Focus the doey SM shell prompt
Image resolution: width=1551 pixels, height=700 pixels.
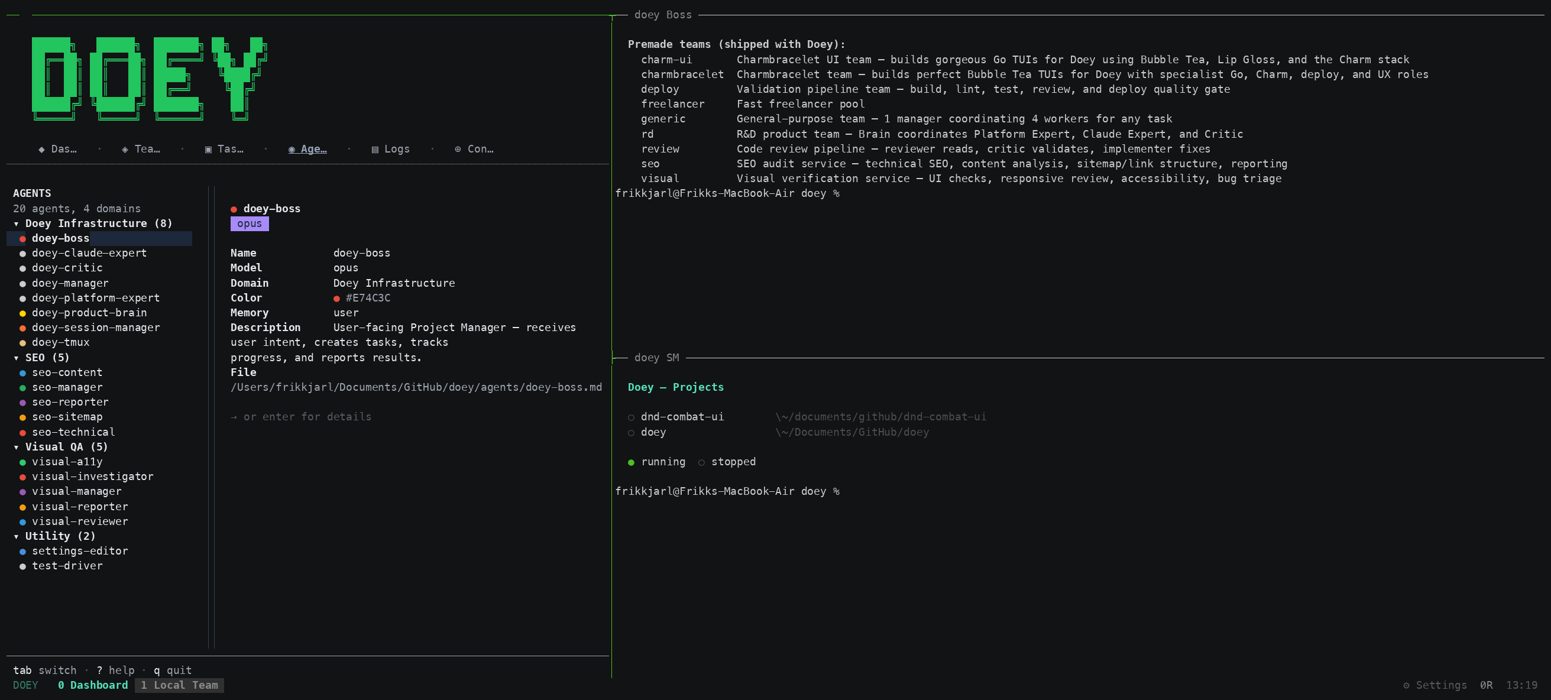727,491
